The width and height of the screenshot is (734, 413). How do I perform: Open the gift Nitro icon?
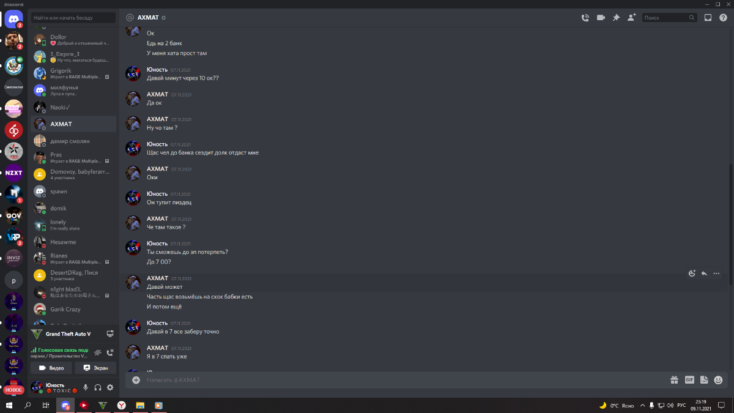(674, 380)
